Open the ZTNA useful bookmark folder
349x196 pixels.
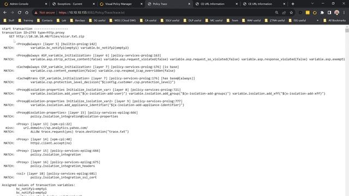tap(275, 21)
